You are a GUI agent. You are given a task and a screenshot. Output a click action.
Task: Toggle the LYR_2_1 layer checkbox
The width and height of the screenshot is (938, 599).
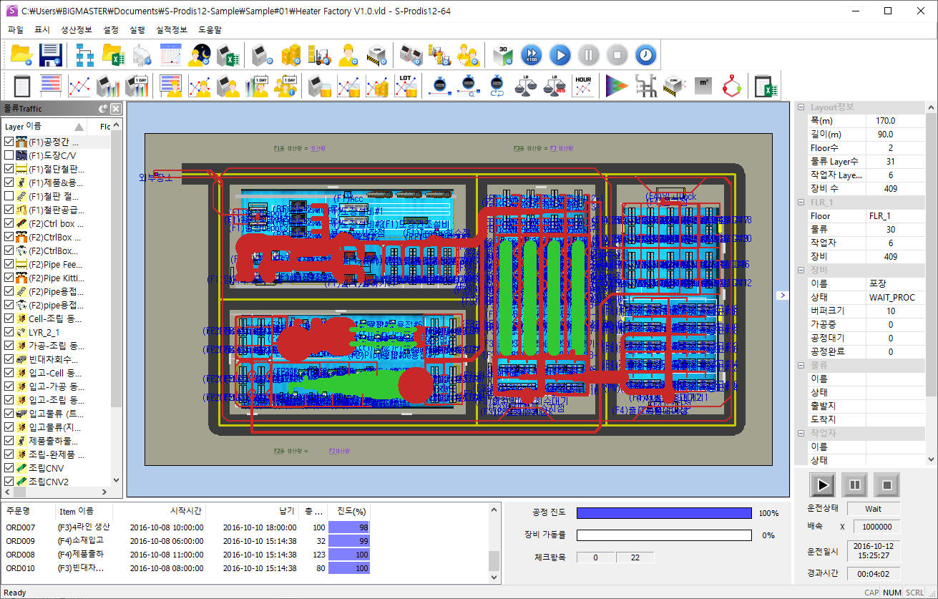coord(9,332)
